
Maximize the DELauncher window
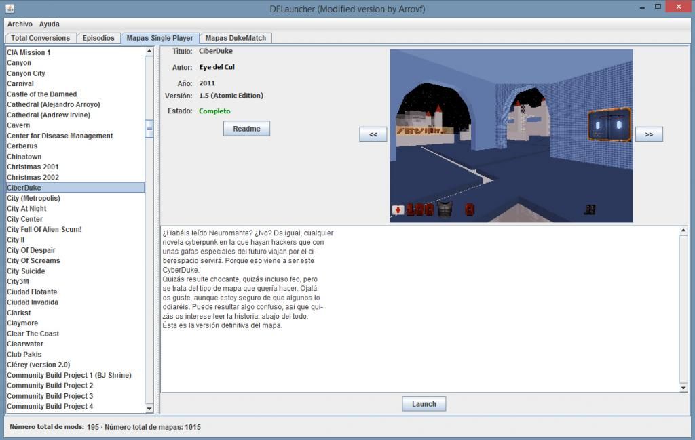[658, 7]
